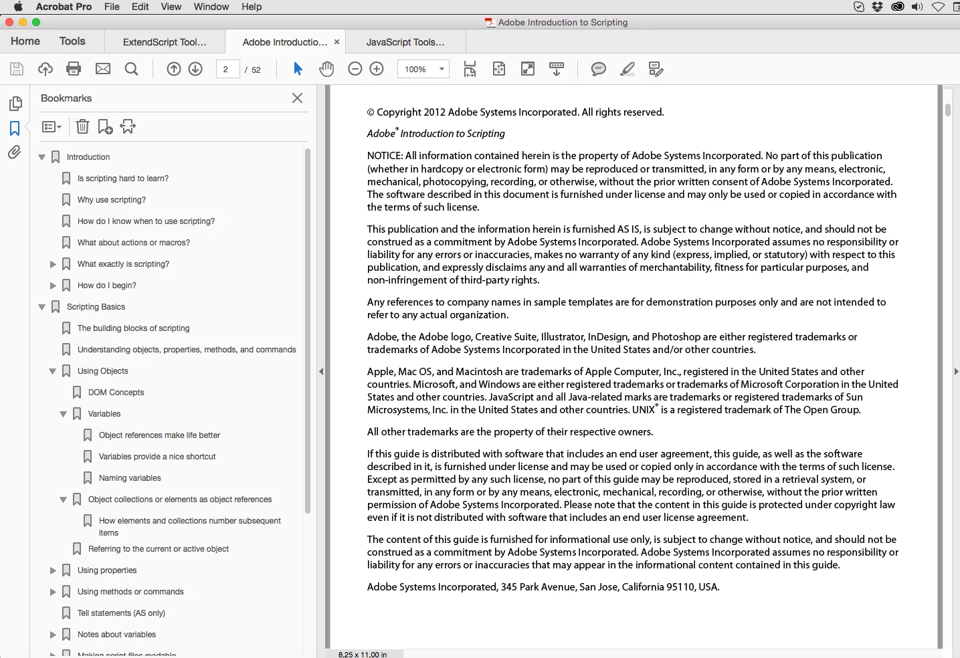Delete selected bookmark with trash icon
960x658 pixels.
(82, 126)
